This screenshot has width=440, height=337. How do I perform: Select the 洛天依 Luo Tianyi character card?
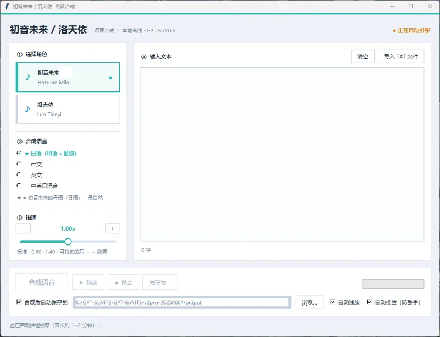tap(68, 109)
